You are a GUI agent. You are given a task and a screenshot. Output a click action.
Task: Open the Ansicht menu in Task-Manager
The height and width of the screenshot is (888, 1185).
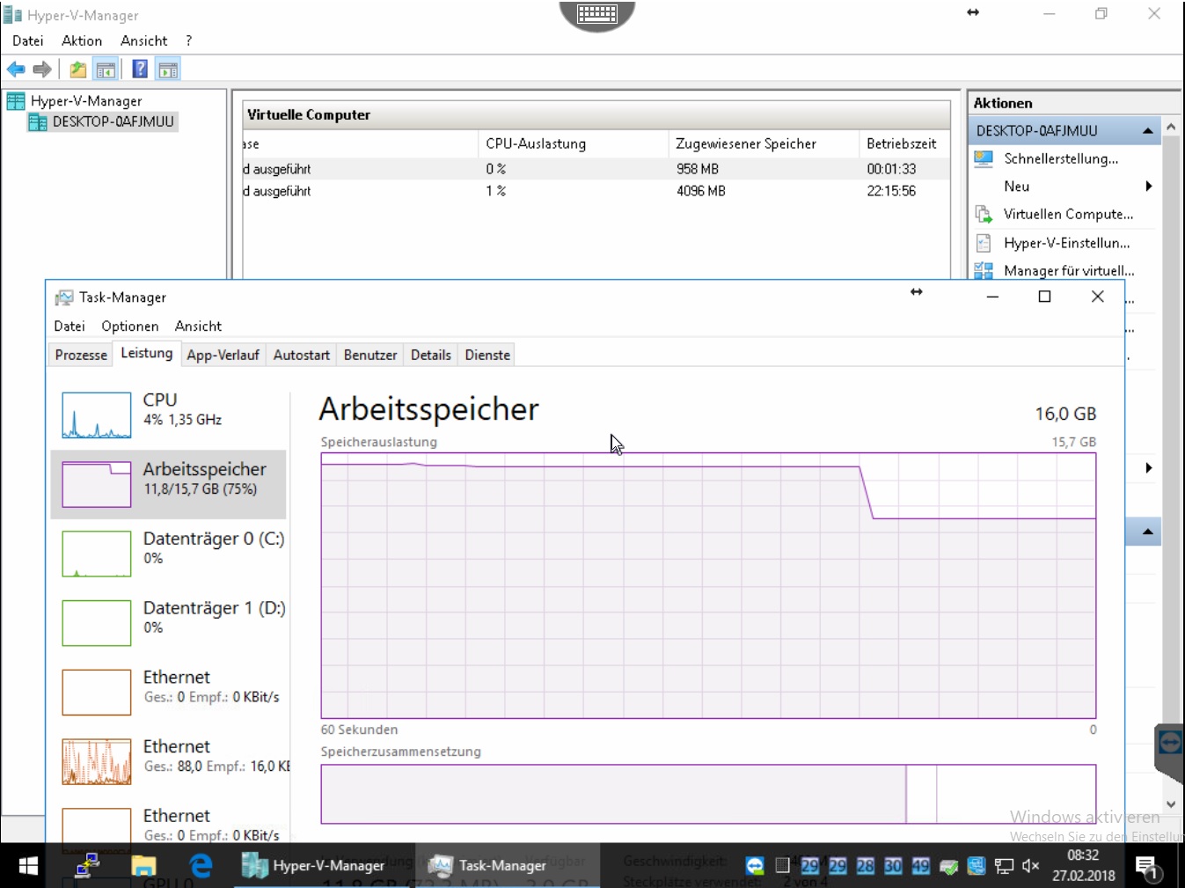(x=198, y=327)
